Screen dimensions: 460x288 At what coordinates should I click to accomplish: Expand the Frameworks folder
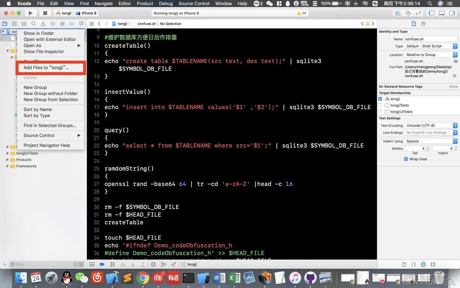(8, 166)
